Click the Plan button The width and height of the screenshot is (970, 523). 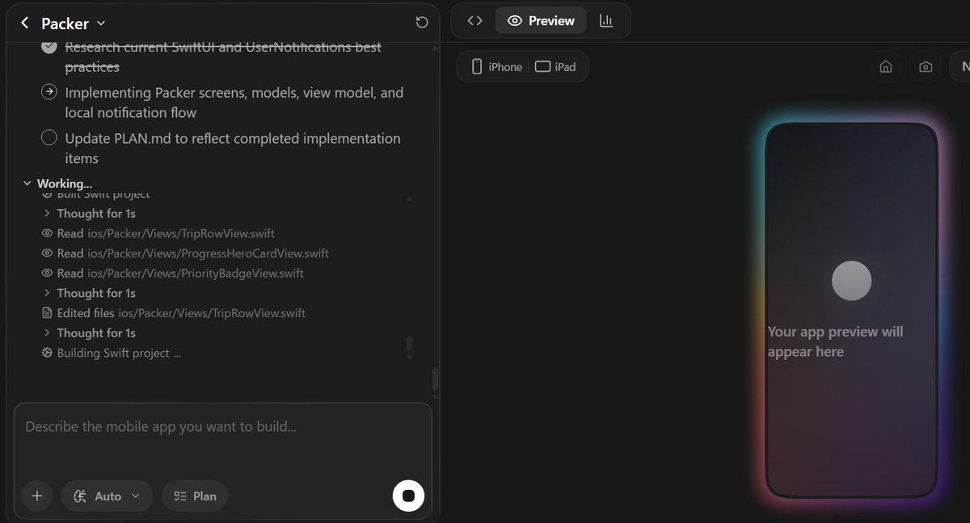coord(195,496)
